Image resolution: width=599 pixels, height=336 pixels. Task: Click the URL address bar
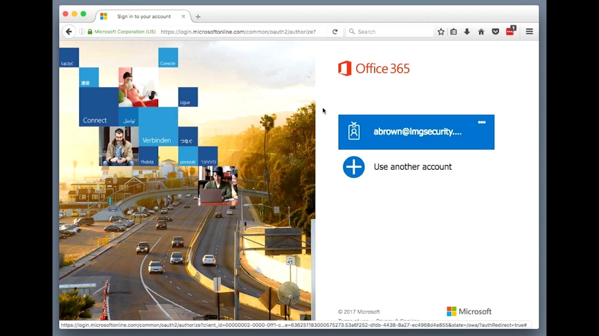[x=238, y=32]
